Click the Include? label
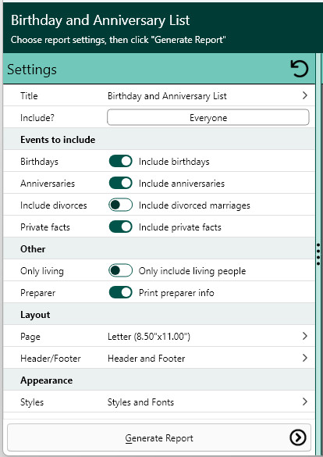This screenshot has height=457, width=323. coord(37,118)
